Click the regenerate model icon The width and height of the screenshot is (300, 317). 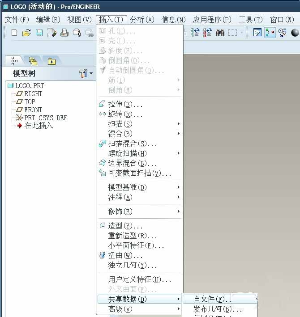point(195,33)
